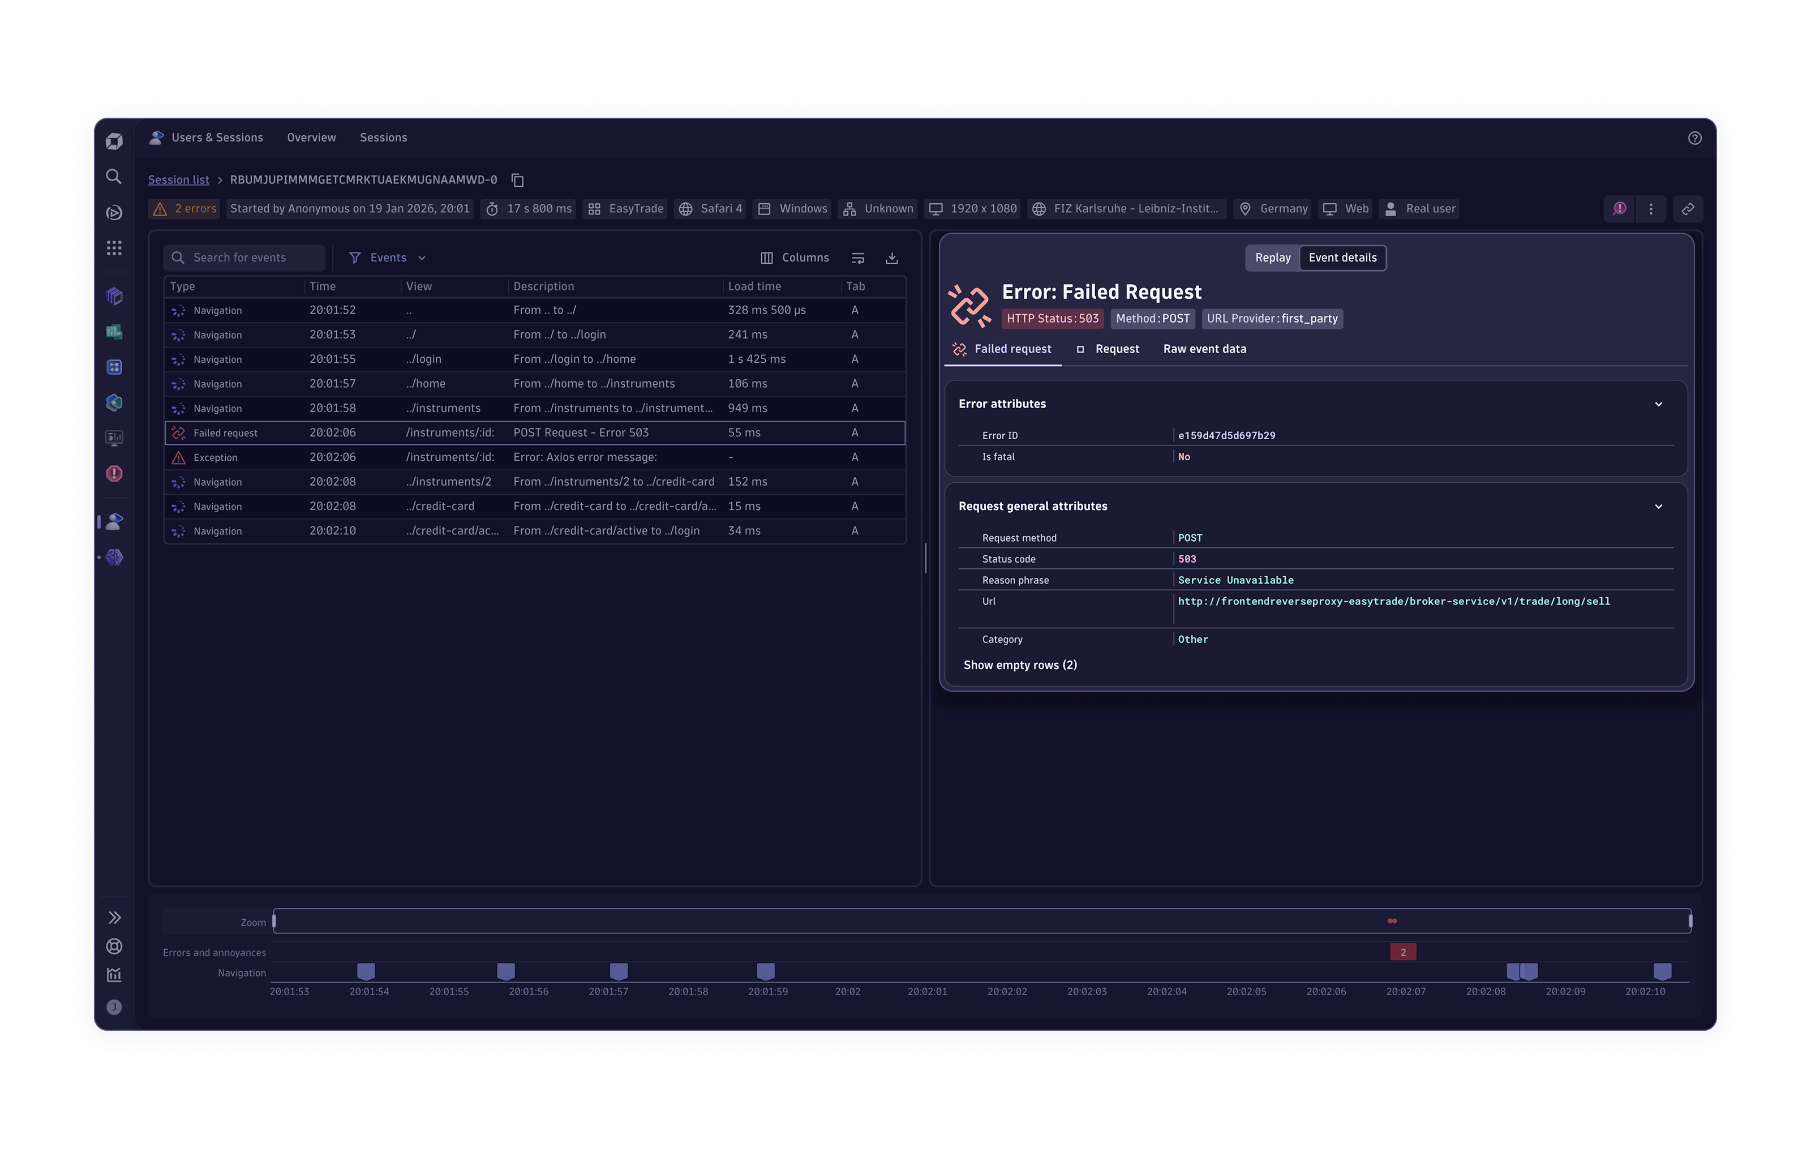Click the help question mark icon
Screen dimensions: 1811x1149
pyautogui.click(x=1694, y=138)
